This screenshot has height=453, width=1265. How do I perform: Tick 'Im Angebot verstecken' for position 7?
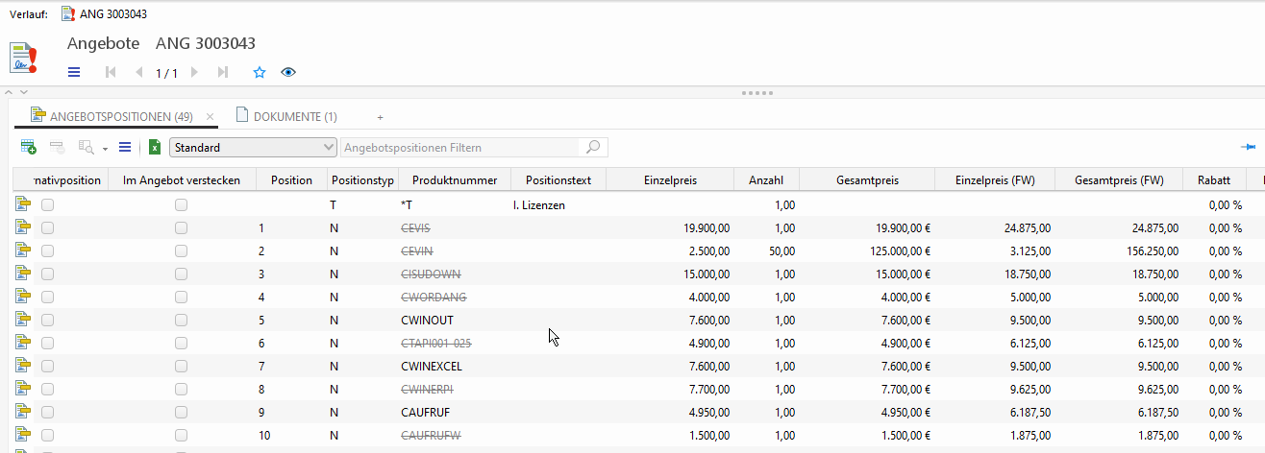click(x=181, y=367)
